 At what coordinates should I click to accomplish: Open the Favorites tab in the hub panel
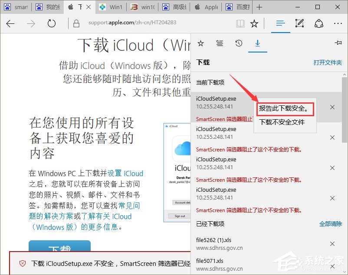click(200, 43)
